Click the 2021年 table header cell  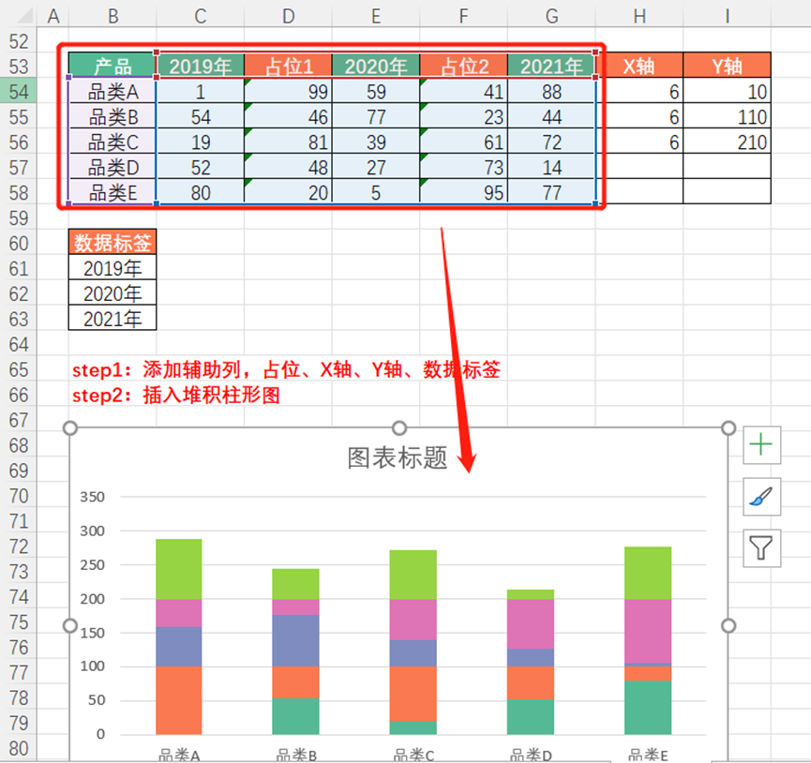pyautogui.click(x=551, y=66)
